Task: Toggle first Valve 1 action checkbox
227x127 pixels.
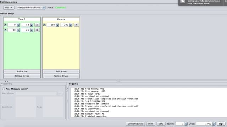Action: pos(5,25)
